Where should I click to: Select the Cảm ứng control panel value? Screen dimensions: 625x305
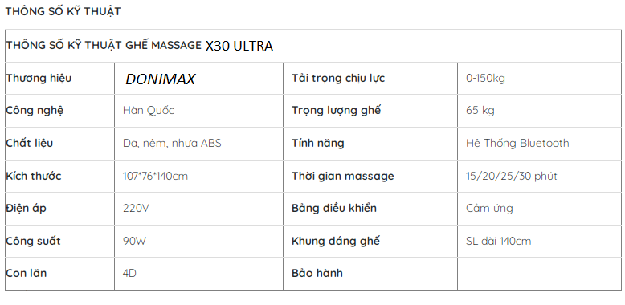click(489, 208)
